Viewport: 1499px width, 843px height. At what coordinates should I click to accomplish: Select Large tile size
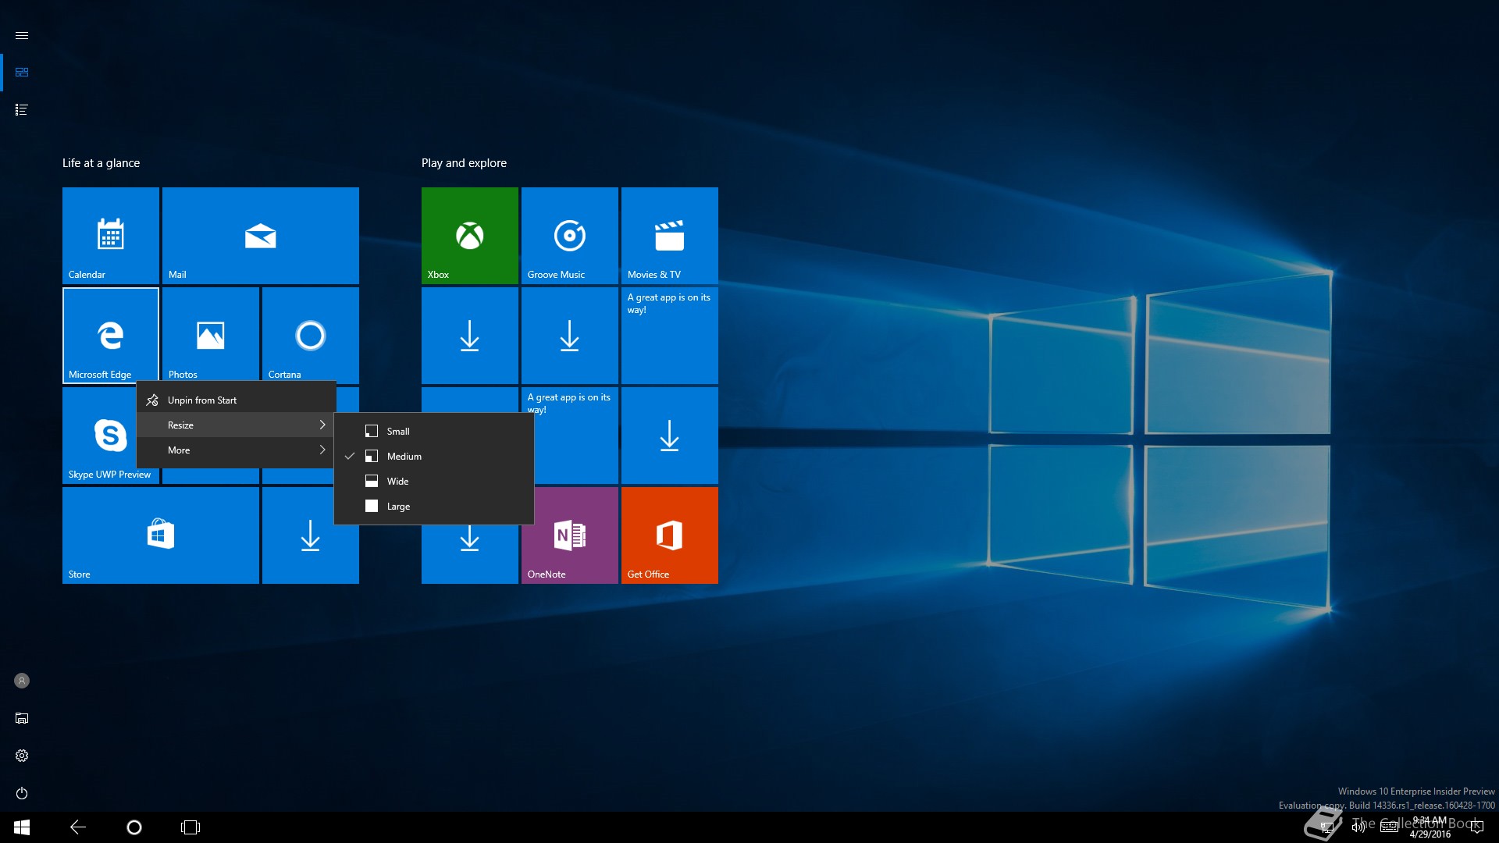[x=434, y=506]
